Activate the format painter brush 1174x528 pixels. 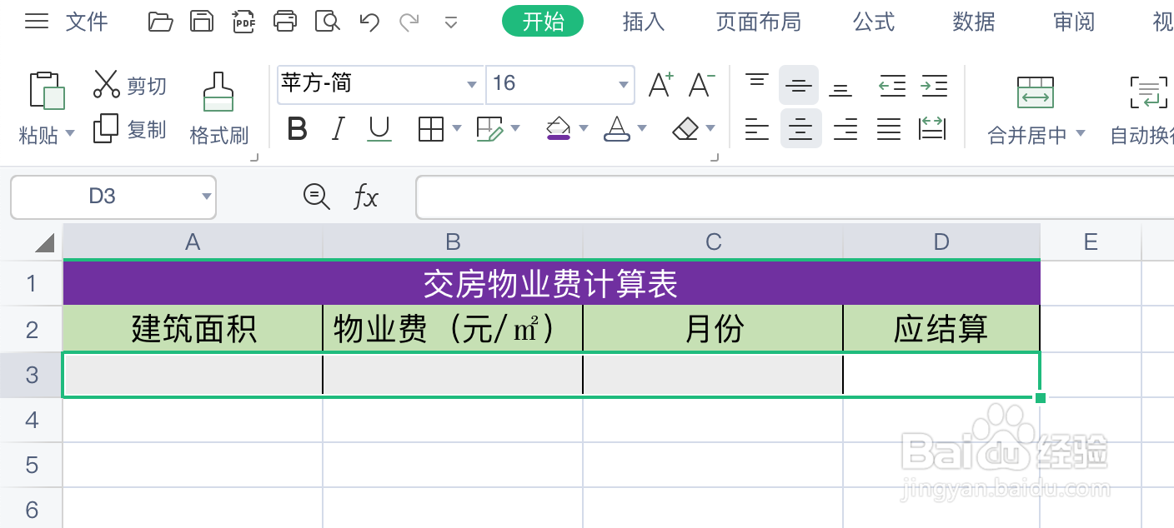coord(218,92)
